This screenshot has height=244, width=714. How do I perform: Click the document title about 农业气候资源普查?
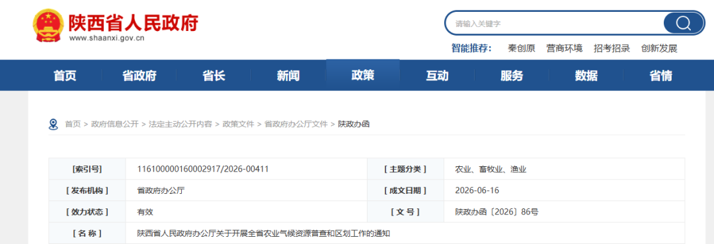click(264, 233)
